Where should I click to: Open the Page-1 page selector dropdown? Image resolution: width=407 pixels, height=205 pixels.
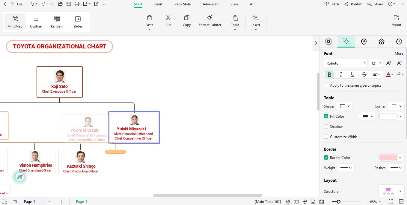point(37,202)
